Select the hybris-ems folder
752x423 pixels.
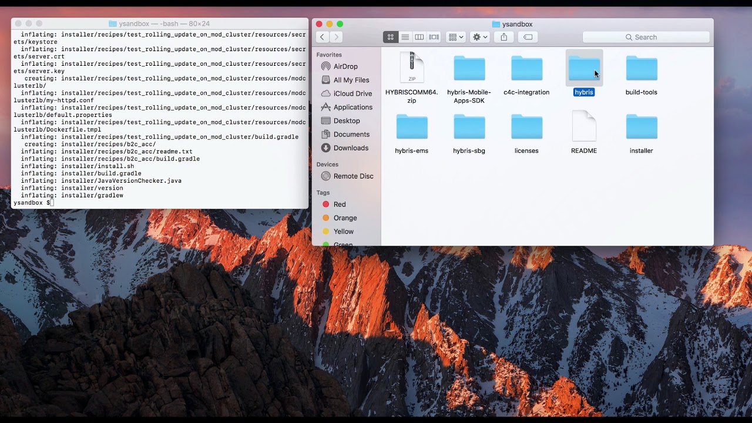pos(412,127)
